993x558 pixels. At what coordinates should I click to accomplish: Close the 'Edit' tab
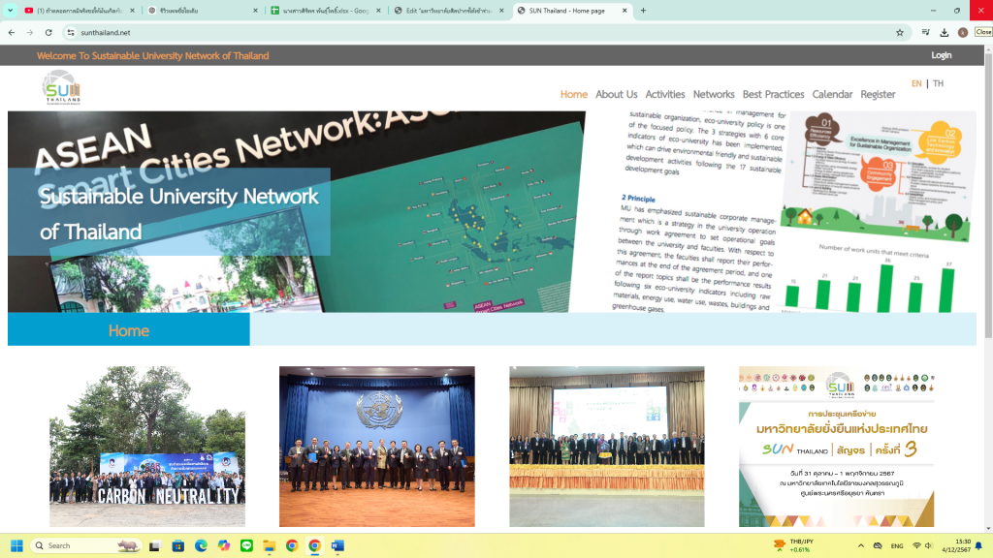coord(501,10)
